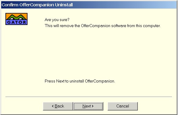
Task: Click the word Uninstall in title bar
Action: pyautogui.click(x=64, y=5)
